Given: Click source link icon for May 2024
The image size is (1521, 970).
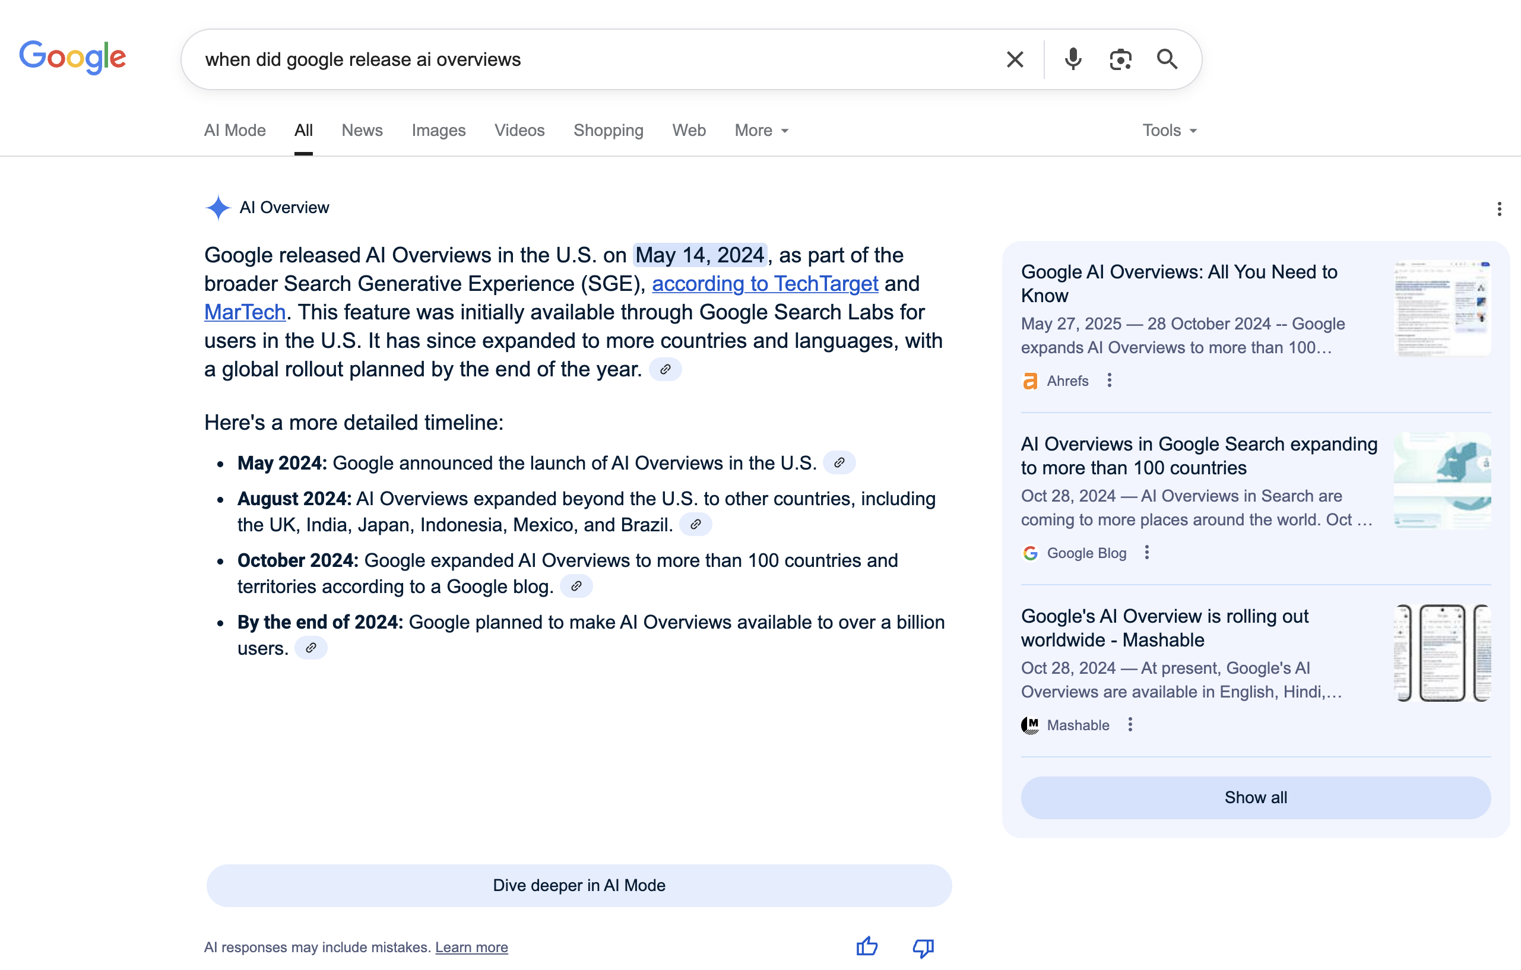Looking at the screenshot, I should coord(839,463).
